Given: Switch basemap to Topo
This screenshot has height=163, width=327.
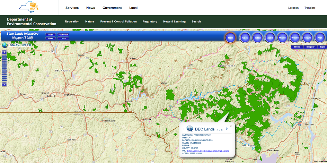Looking at the screenshot, I should coord(322,47).
